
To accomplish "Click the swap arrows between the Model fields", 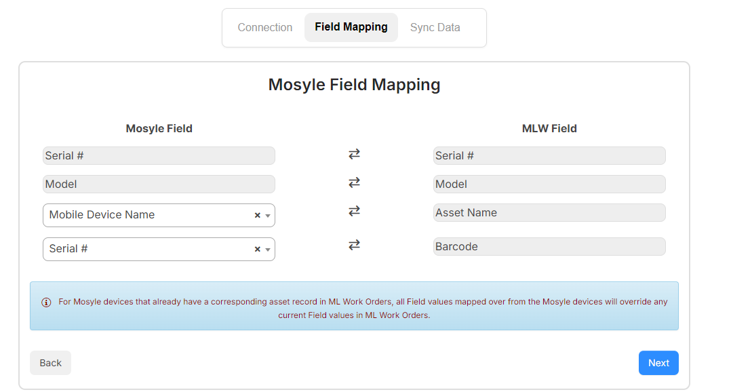I will pos(354,182).
